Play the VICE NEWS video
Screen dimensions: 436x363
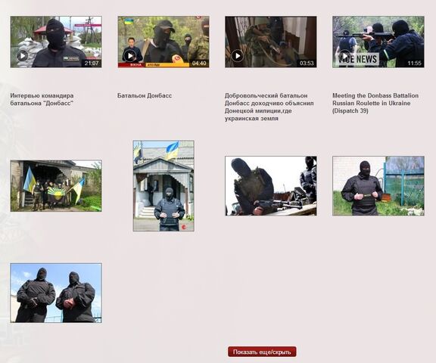click(x=345, y=56)
